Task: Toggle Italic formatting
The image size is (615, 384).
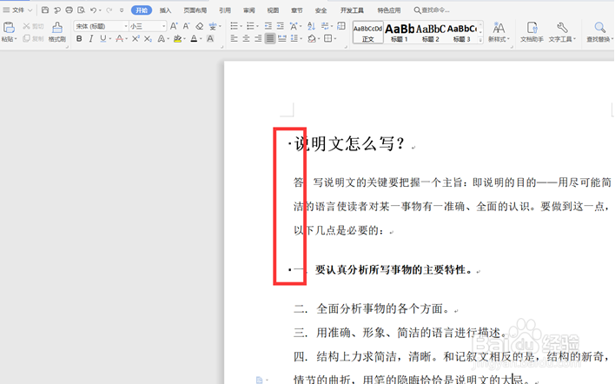Action: point(91,38)
